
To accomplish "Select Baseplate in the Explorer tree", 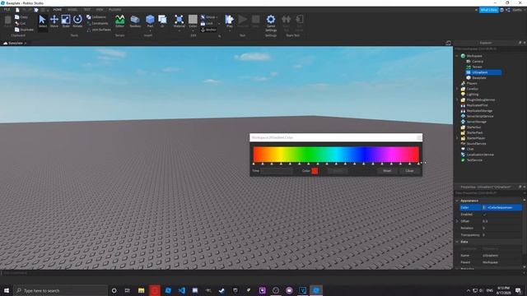I will tap(477, 78).
